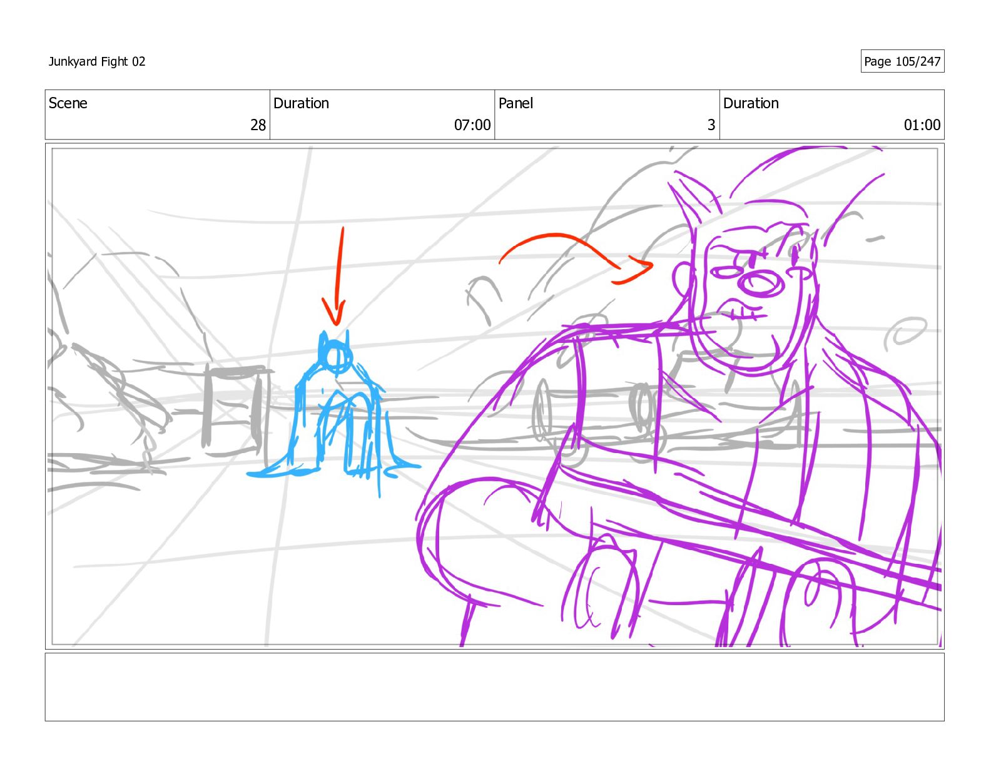Click the 'Page 105/247' page indicator
The image size is (991, 766).
click(902, 61)
